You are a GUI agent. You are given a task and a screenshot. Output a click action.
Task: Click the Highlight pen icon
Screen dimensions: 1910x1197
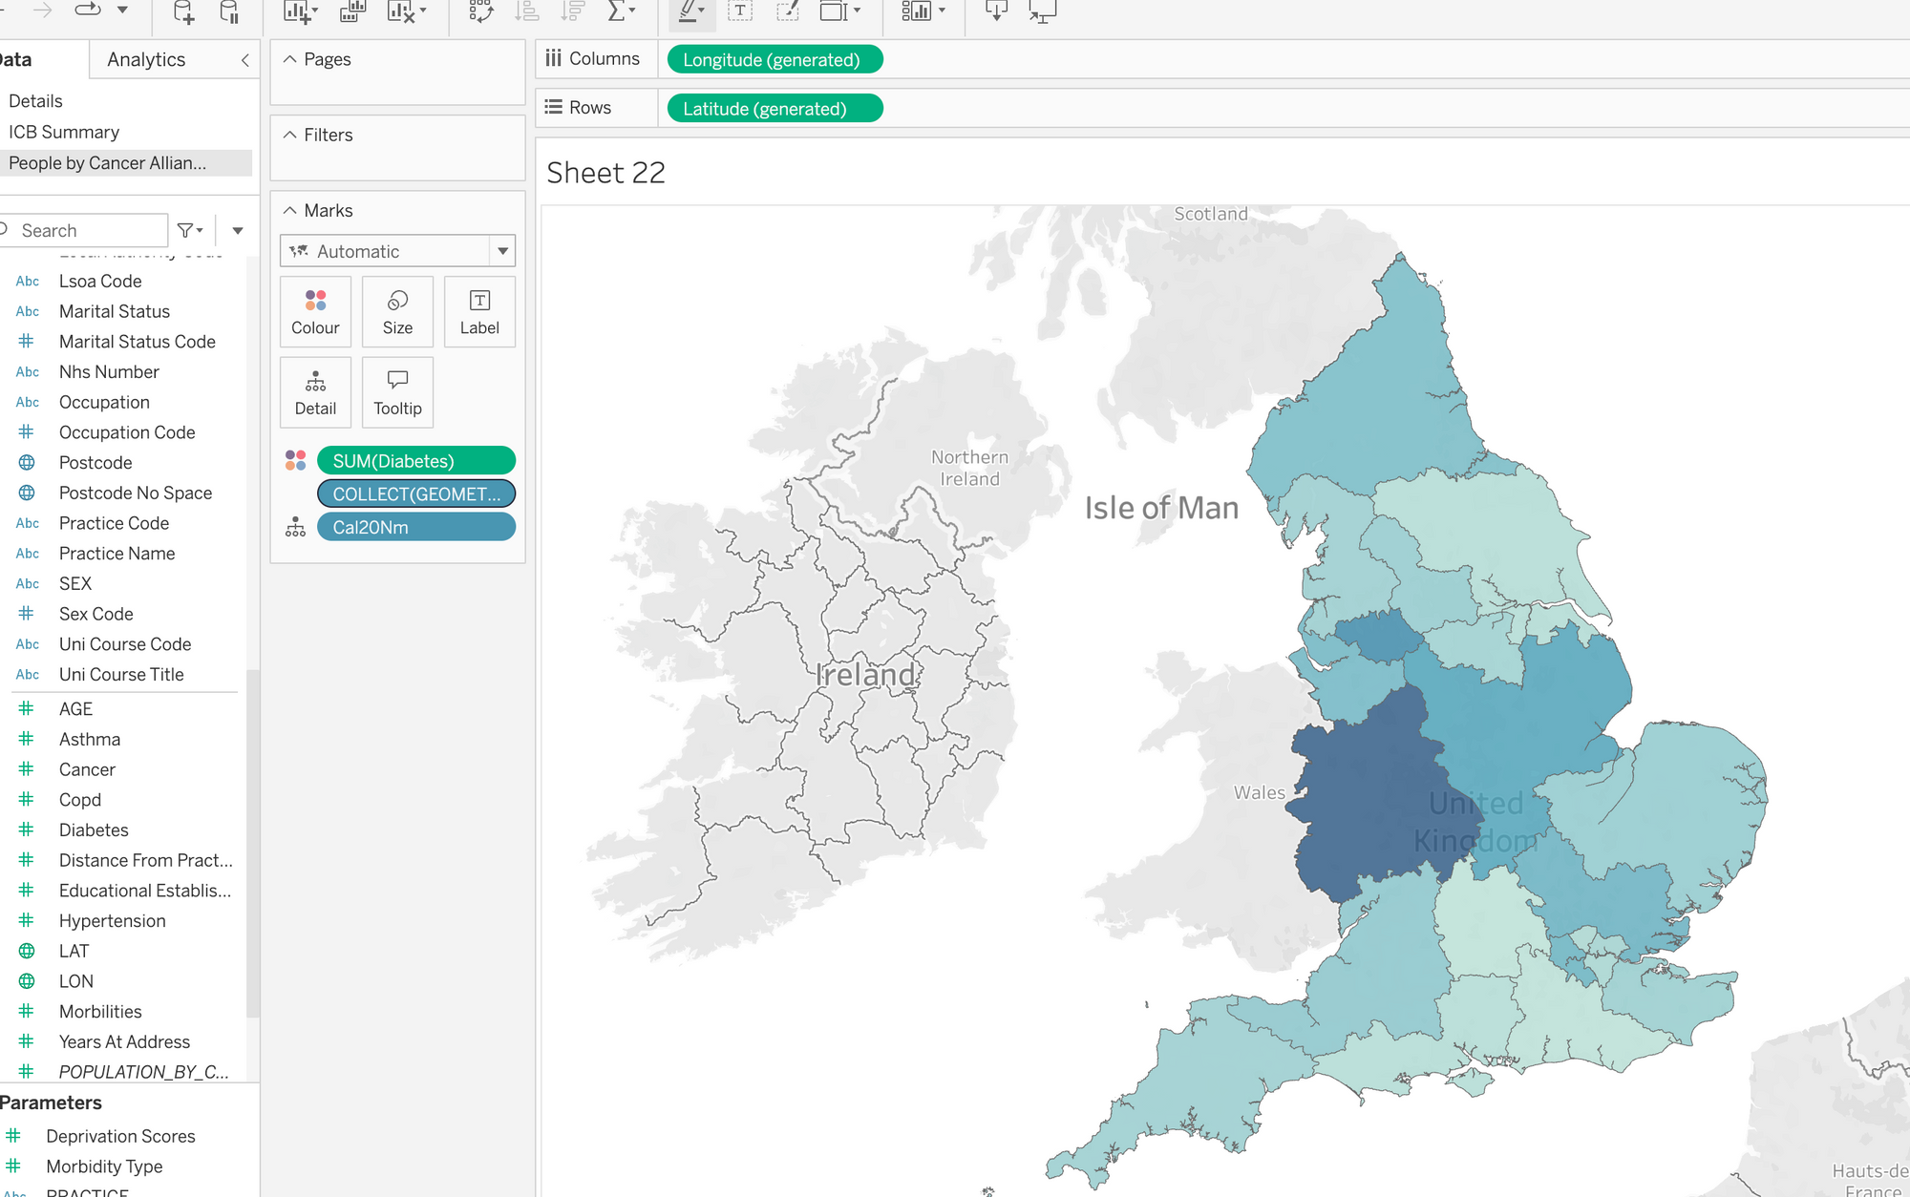687,11
